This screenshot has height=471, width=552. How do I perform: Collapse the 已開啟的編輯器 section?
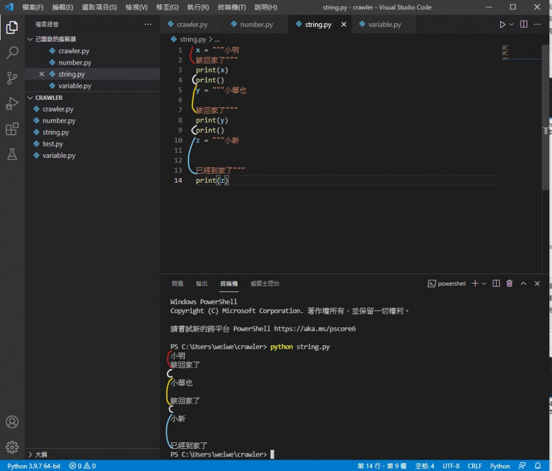click(x=30, y=39)
